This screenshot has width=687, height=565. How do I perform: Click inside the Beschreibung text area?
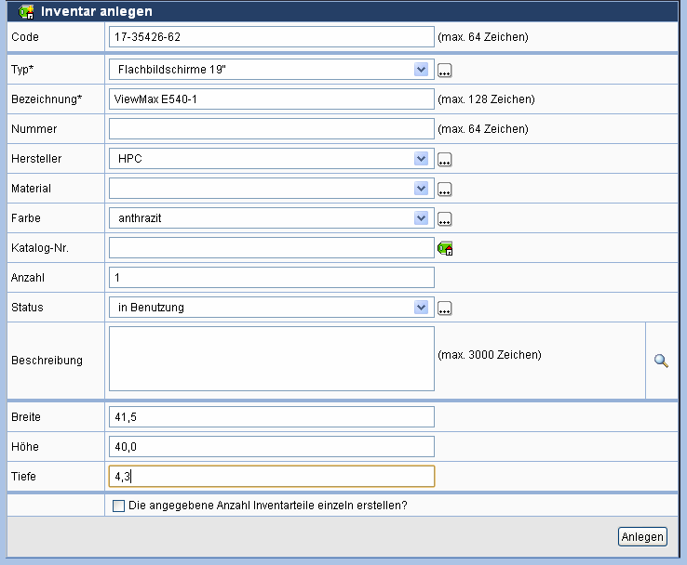coord(271,359)
